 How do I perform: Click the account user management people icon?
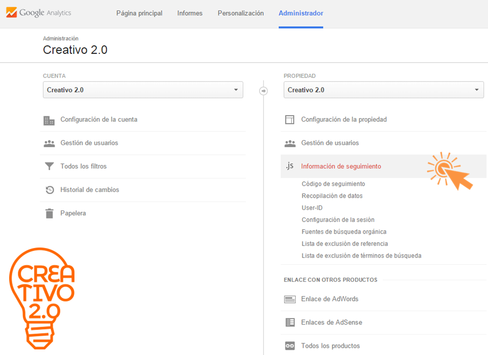49,143
